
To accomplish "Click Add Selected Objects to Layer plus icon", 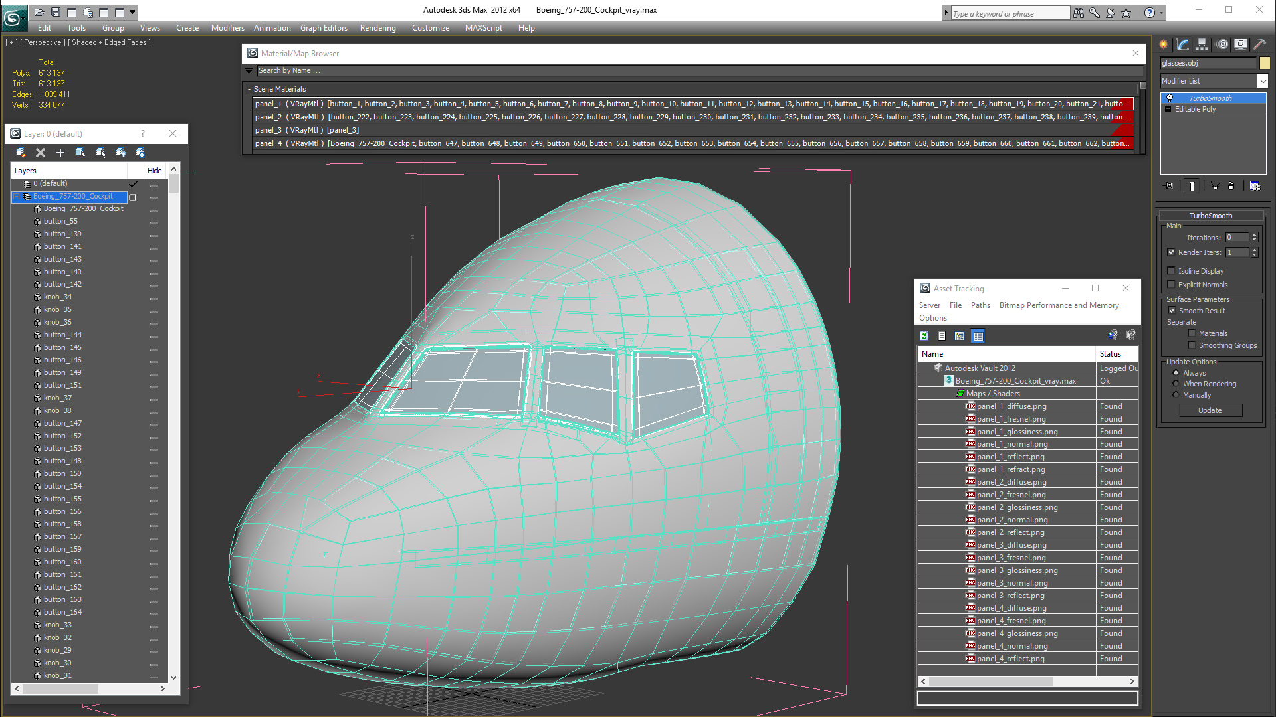I will [60, 153].
